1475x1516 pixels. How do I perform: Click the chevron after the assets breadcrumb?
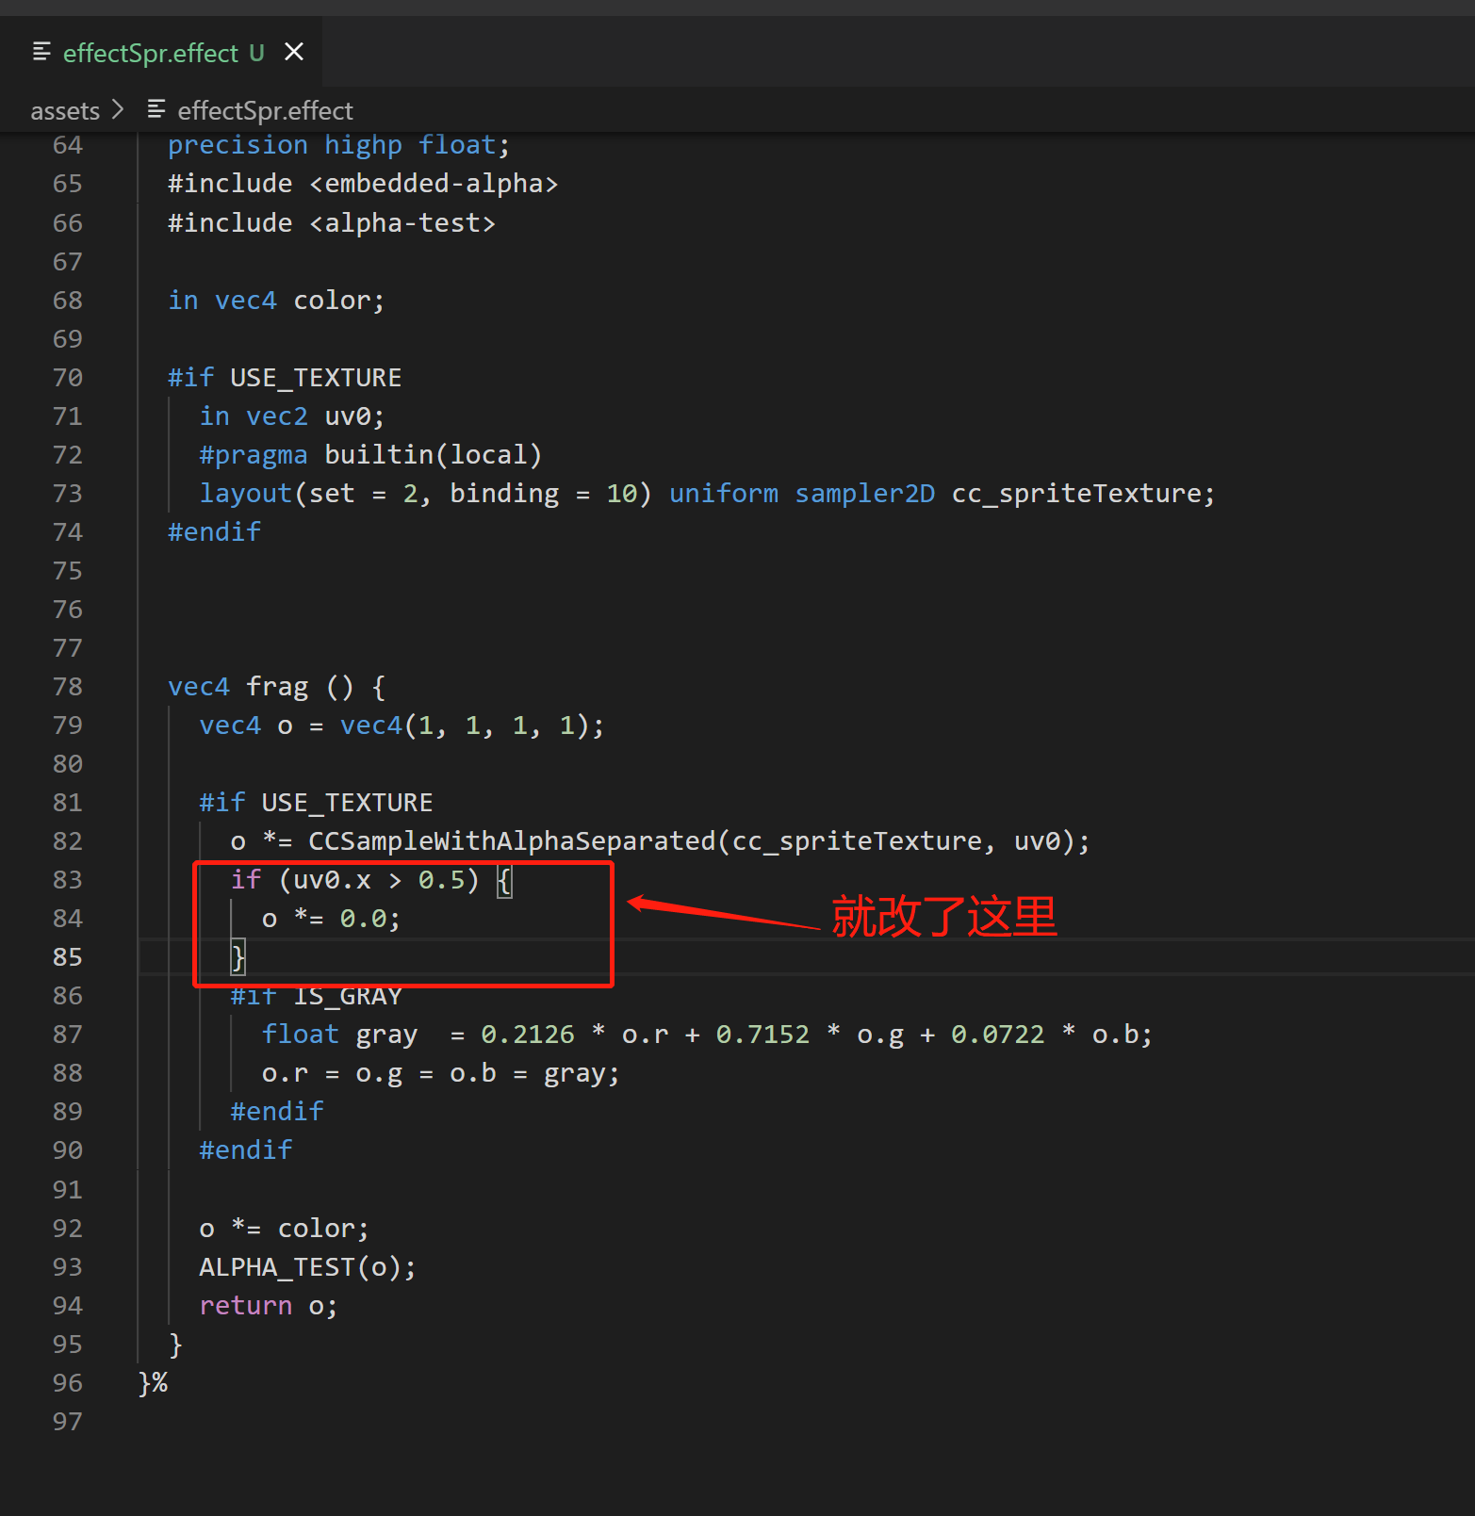pyautogui.click(x=118, y=110)
